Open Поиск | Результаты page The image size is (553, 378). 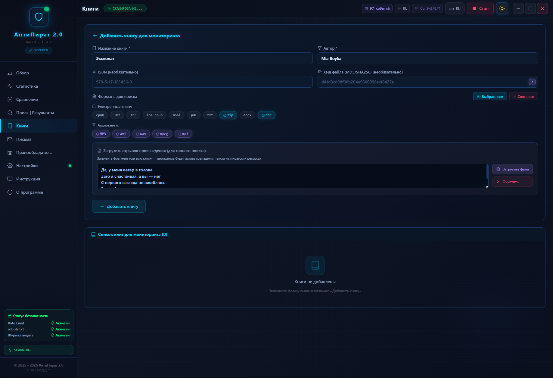pyautogui.click(x=39, y=113)
